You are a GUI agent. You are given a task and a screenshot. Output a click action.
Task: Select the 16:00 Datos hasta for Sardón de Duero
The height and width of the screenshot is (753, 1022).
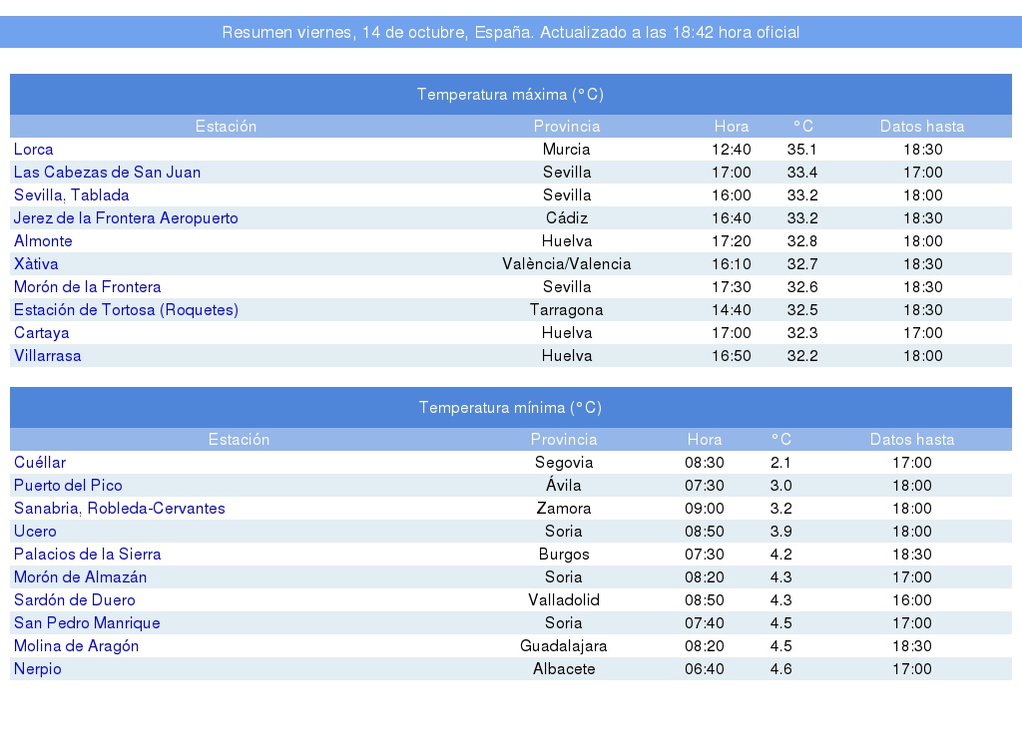tap(912, 600)
